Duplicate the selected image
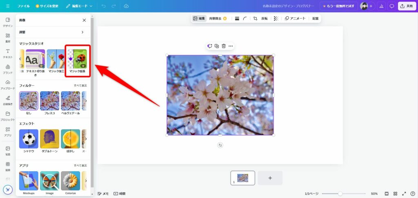The image size is (418, 198). click(217, 46)
